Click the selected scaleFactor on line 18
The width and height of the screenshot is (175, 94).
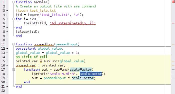pyautogui.click(x=91, y=74)
